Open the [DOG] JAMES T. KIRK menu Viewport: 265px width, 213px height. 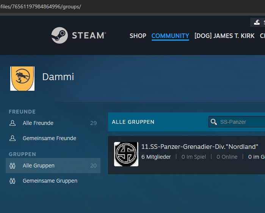pyautogui.click(x=224, y=36)
